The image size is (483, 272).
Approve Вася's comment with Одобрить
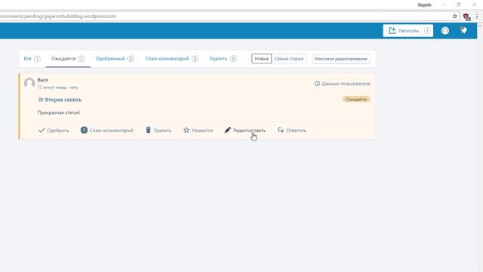click(x=54, y=131)
